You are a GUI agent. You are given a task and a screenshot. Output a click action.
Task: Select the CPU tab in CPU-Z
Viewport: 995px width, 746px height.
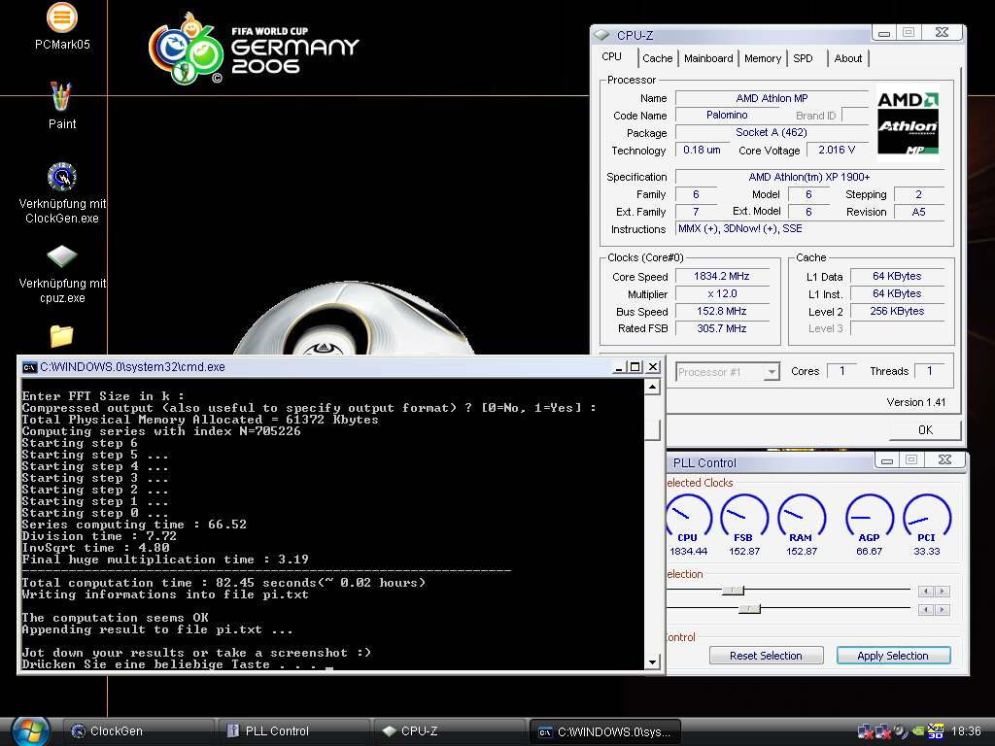[612, 57]
